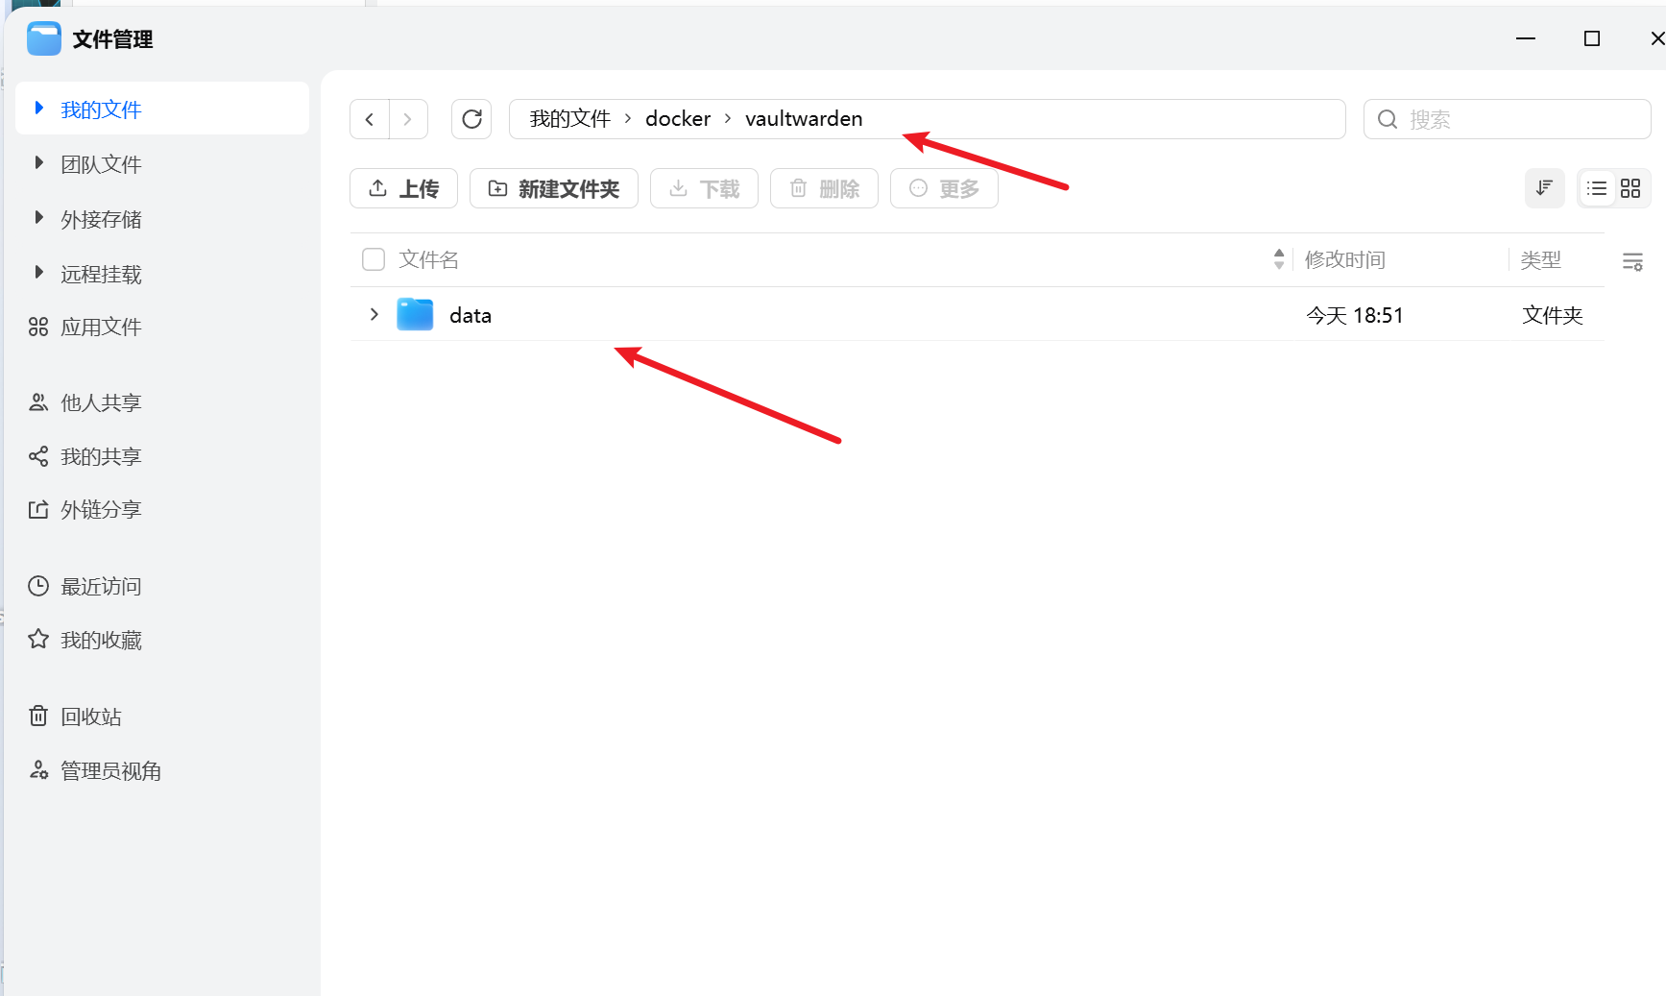The width and height of the screenshot is (1666, 996).
Task: Click the 新建文件夹 button
Action: [x=554, y=188]
